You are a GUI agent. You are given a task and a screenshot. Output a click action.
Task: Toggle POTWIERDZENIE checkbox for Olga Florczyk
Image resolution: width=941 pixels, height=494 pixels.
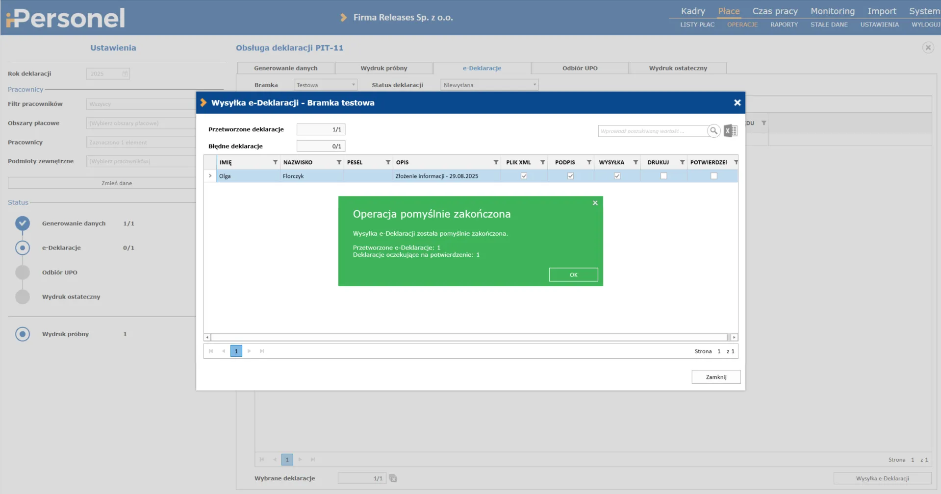point(713,176)
